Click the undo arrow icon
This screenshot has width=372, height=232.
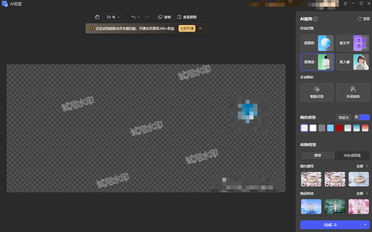click(x=134, y=17)
